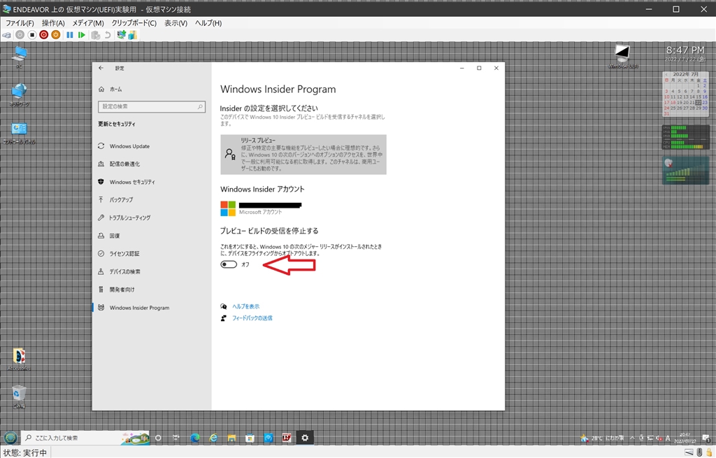
Task: Open the 表示(V) menu
Action: 176,23
